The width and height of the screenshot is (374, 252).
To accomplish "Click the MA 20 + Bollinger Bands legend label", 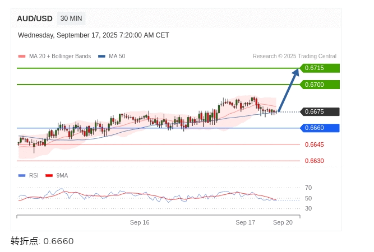I will click(60, 56).
